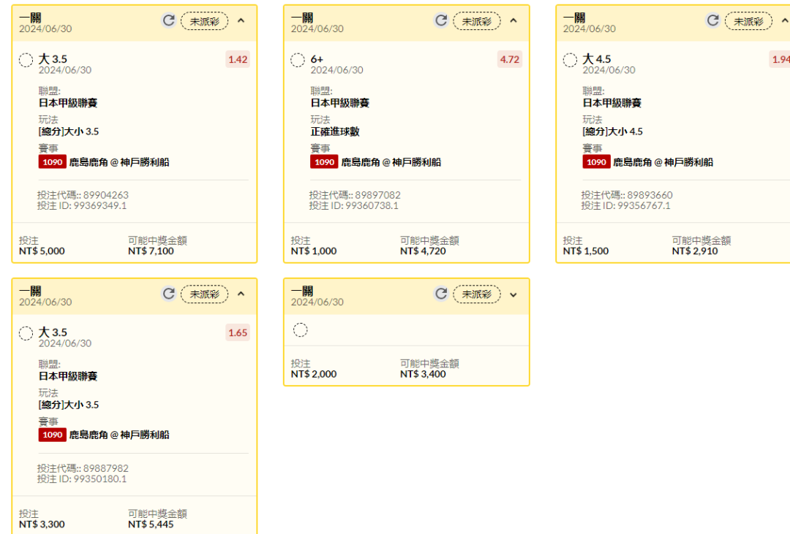The height and width of the screenshot is (534, 790).
Task: Refresh the NT$ 1,500 bet card
Action: 712,20
